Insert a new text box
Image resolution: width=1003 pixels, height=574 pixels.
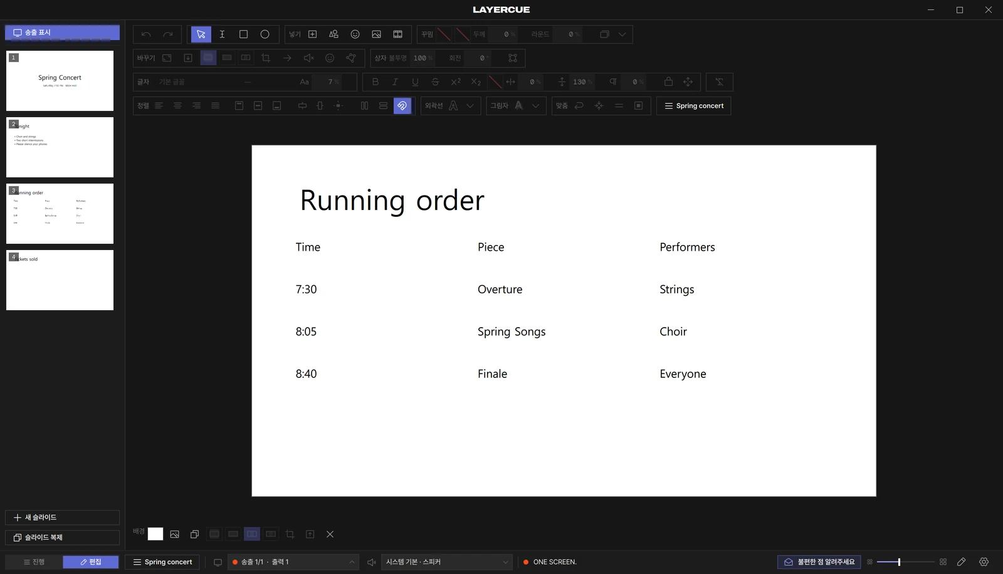click(x=312, y=34)
